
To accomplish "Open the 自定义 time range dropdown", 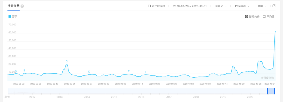I will [221, 6].
